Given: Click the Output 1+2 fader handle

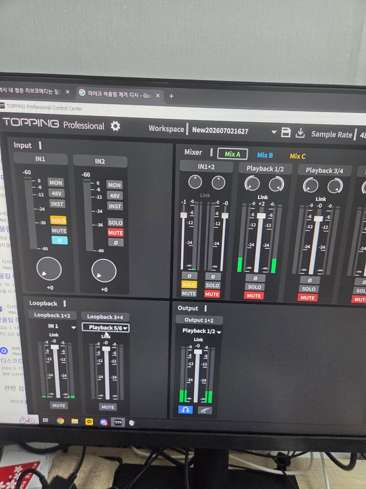Looking at the screenshot, I should pos(198,352).
